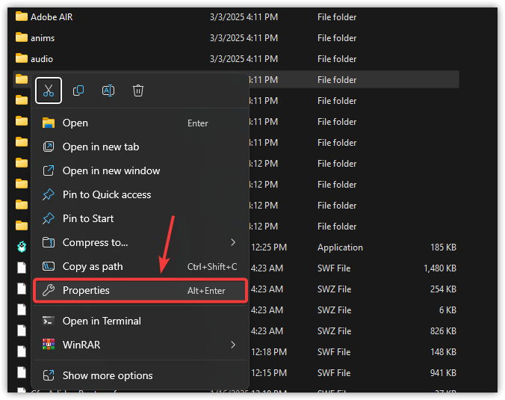This screenshot has width=505, height=400.
Task: Click Show more options
Action: coord(107,375)
